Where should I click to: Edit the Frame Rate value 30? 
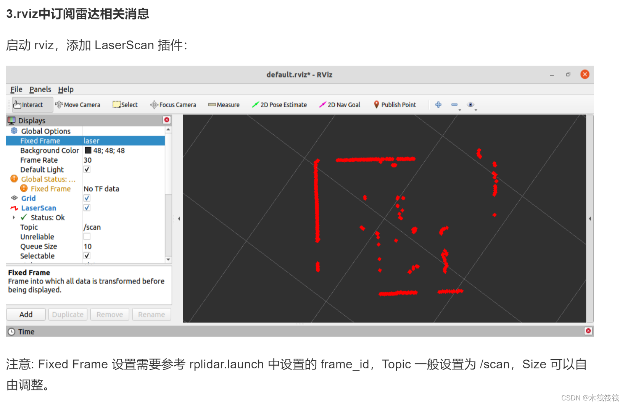tap(124, 160)
